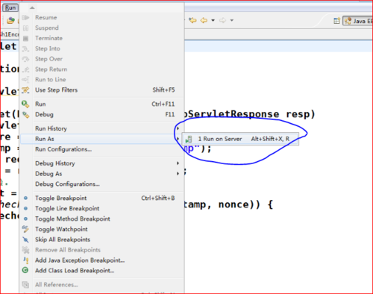Switch to Java EE perspective button
The image size is (373, 294).
tap(358, 21)
